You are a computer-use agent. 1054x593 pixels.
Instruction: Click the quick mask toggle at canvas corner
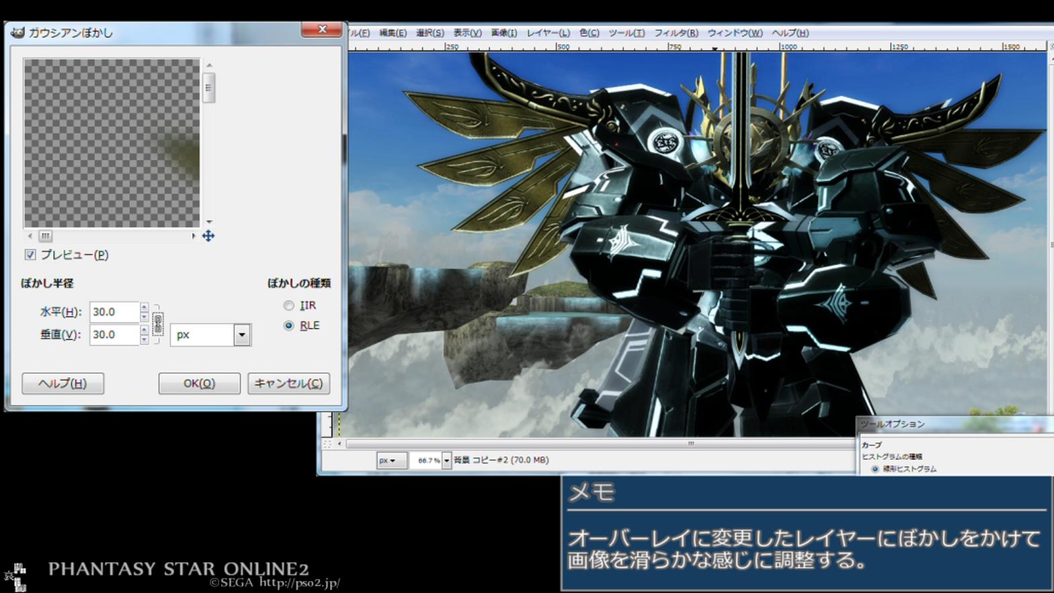tap(327, 444)
